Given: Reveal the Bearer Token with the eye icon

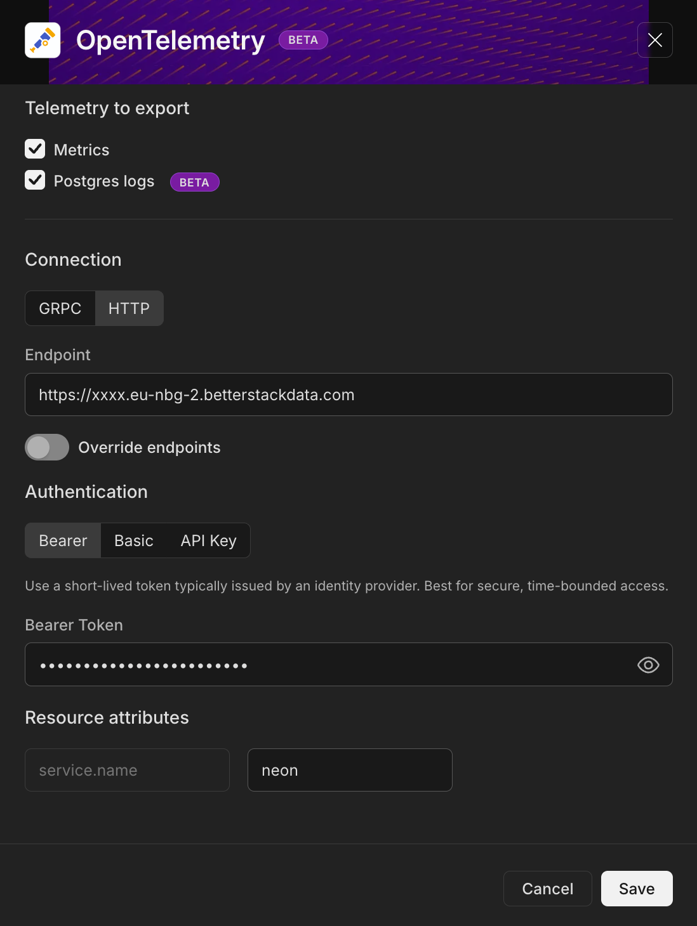Looking at the screenshot, I should pyautogui.click(x=648, y=665).
